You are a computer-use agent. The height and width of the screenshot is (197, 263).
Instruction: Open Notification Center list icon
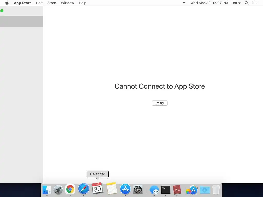[255, 3]
